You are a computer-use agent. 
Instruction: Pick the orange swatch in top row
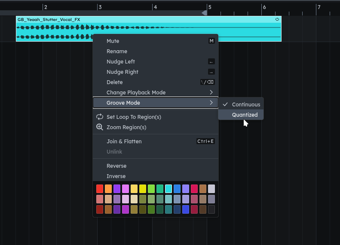[108, 189]
